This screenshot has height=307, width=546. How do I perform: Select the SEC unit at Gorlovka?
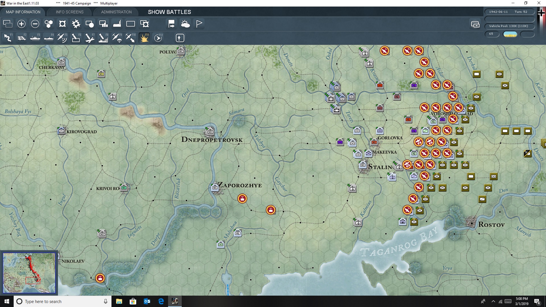(374, 142)
